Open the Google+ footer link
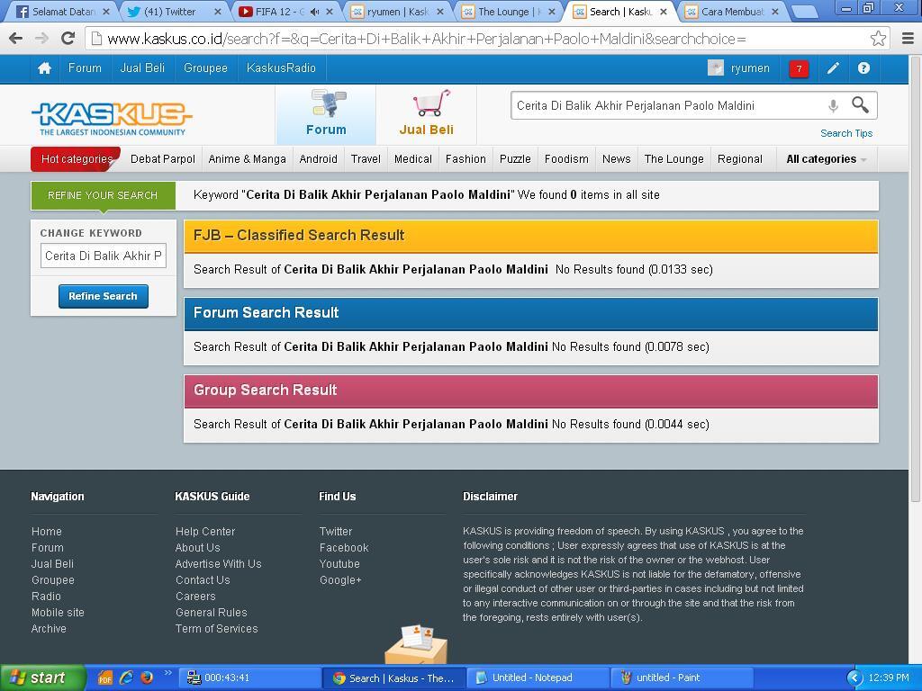 click(x=340, y=580)
